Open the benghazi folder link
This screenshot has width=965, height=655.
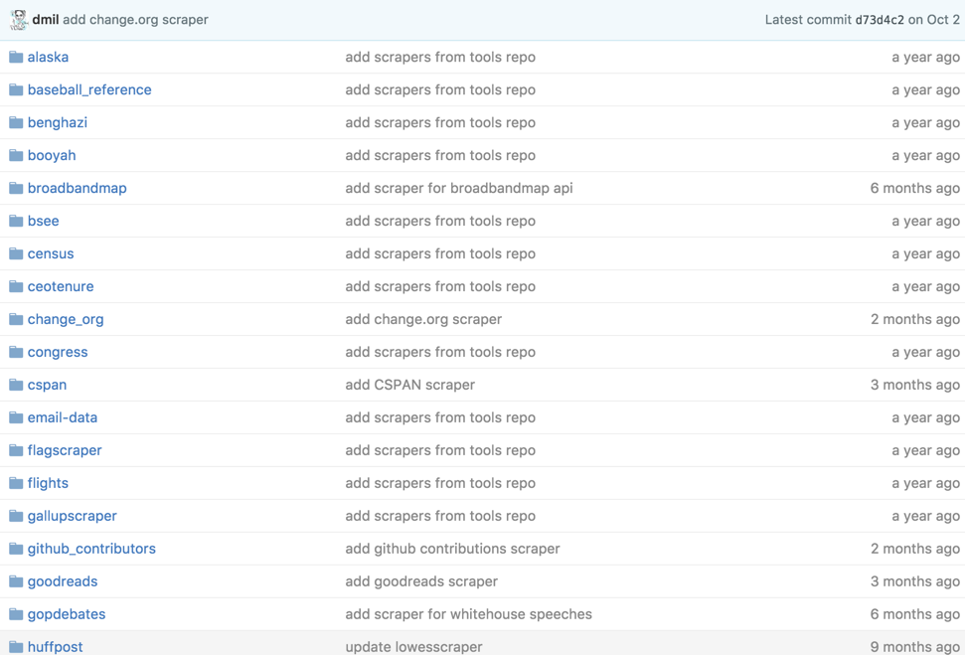(x=58, y=122)
